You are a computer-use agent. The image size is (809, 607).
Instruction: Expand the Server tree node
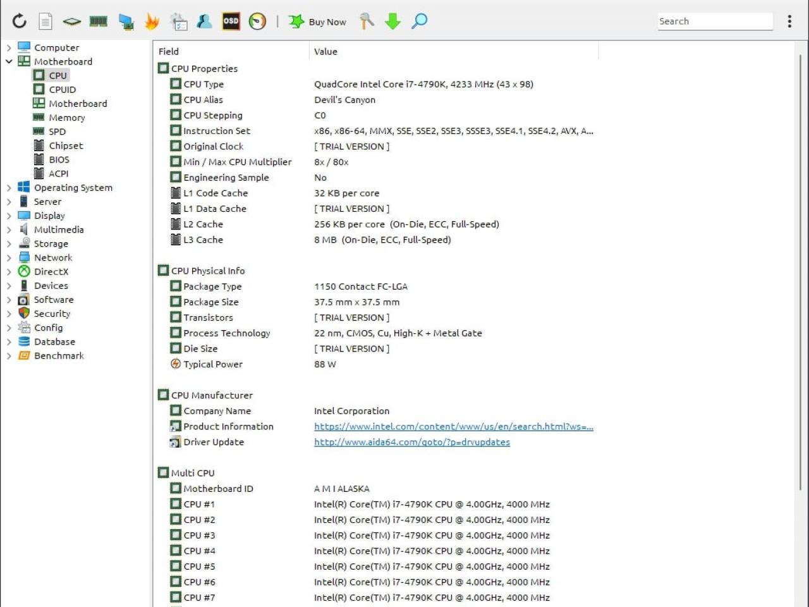pyautogui.click(x=9, y=202)
